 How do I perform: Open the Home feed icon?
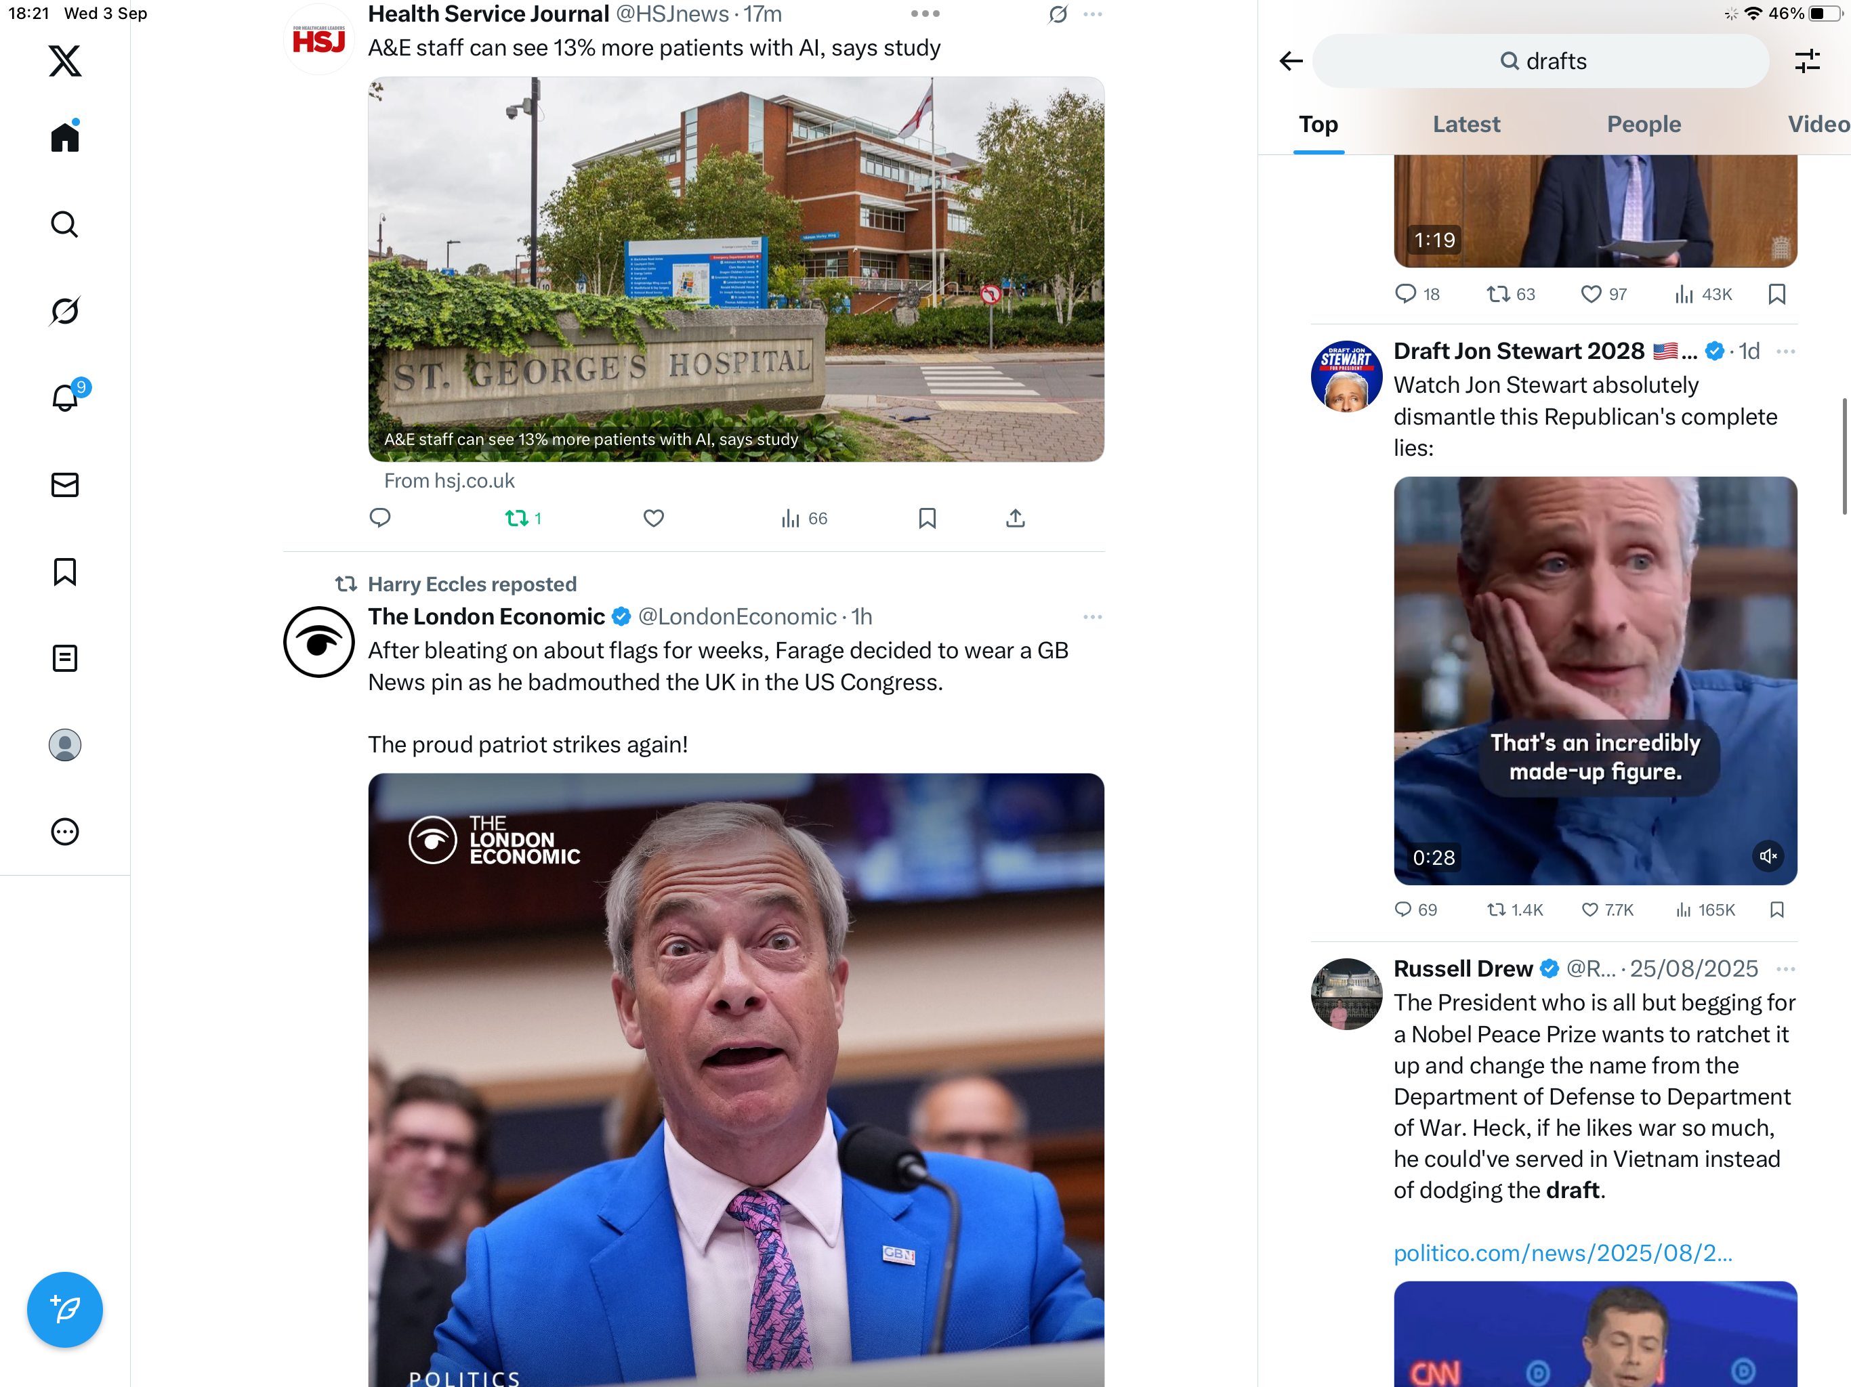pyautogui.click(x=64, y=137)
